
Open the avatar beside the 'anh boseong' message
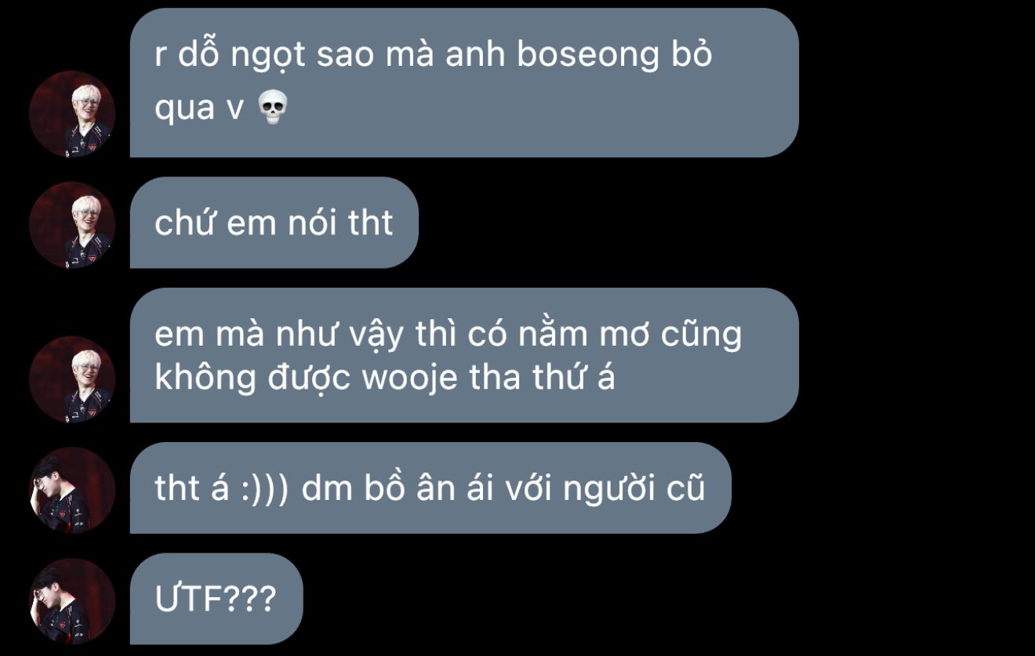tap(72, 114)
